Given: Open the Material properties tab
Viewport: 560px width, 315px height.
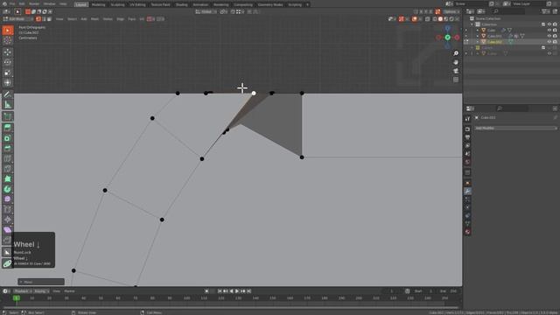Looking at the screenshot, I should pos(467,232).
